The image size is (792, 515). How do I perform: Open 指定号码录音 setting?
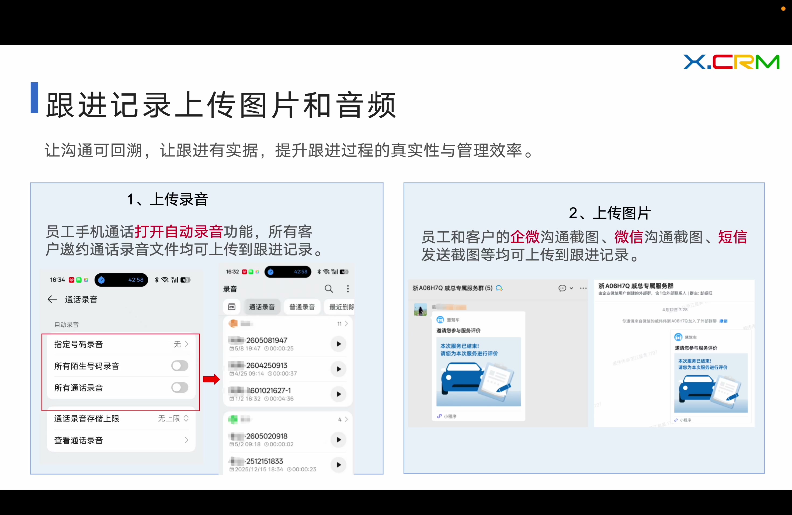pos(121,344)
